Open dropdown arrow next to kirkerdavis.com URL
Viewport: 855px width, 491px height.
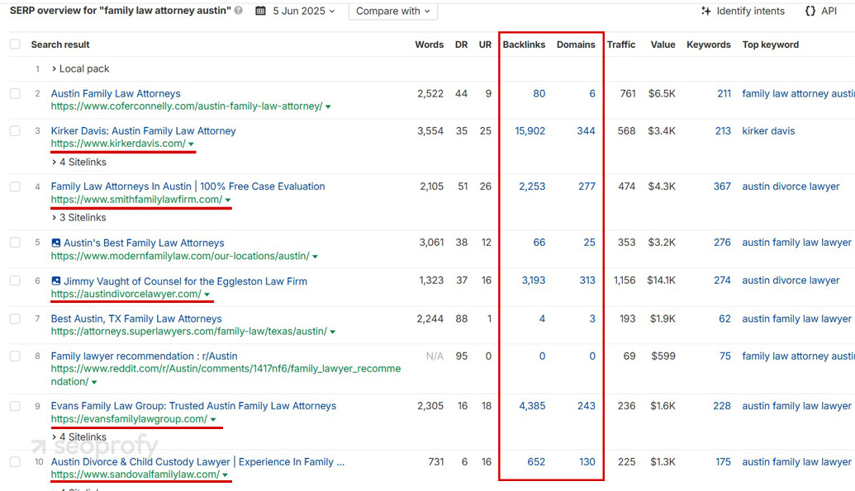[x=192, y=144]
